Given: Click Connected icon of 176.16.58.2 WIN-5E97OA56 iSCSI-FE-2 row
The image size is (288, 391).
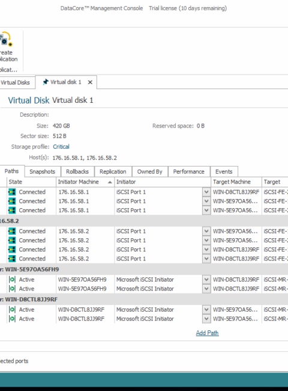Looking at the screenshot, I should (11, 241).
